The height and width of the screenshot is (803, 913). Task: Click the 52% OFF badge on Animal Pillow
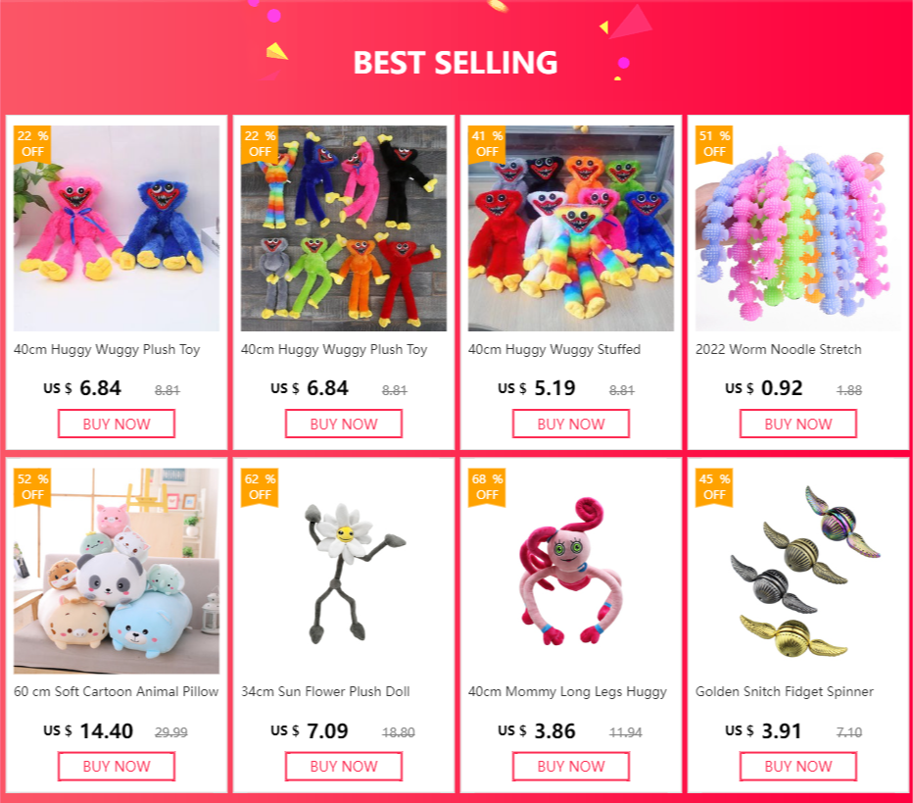click(32, 487)
